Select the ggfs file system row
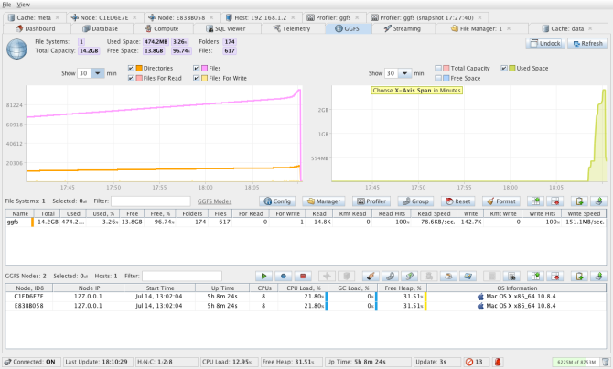613x369 pixels. [x=306, y=222]
